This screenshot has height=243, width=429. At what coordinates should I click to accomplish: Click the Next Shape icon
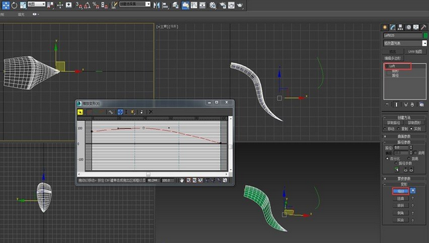(411, 170)
